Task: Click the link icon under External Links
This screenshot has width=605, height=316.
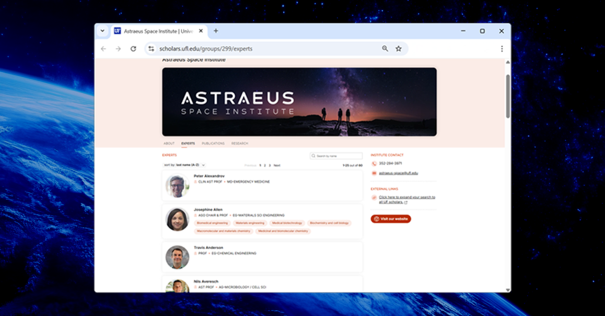Action: (374, 198)
